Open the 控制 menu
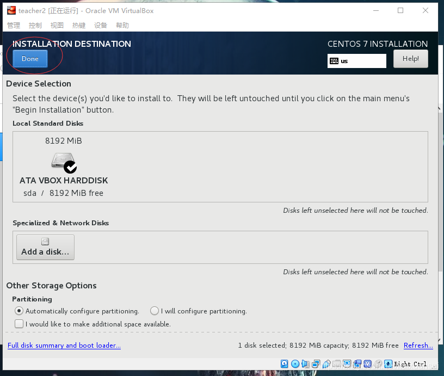This screenshot has width=444, height=376. pyautogui.click(x=35, y=26)
